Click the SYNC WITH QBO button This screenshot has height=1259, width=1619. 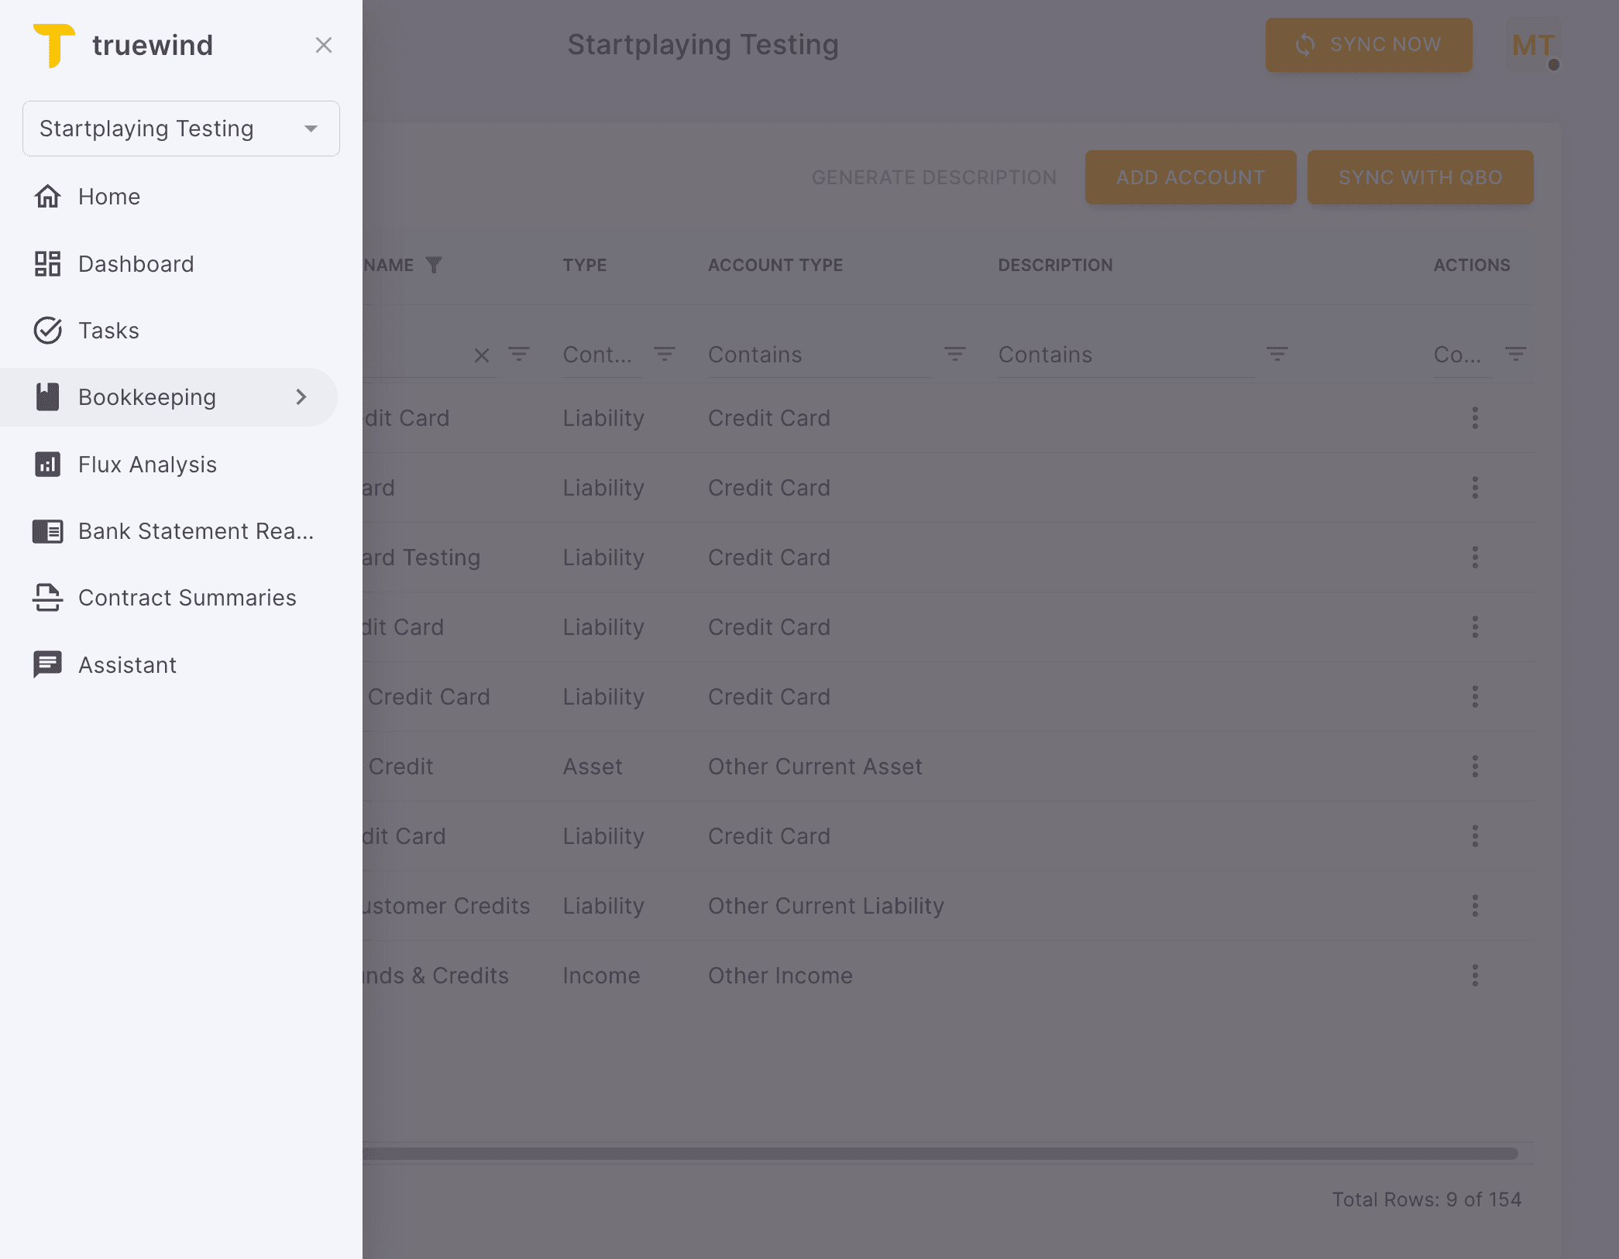1420,177
